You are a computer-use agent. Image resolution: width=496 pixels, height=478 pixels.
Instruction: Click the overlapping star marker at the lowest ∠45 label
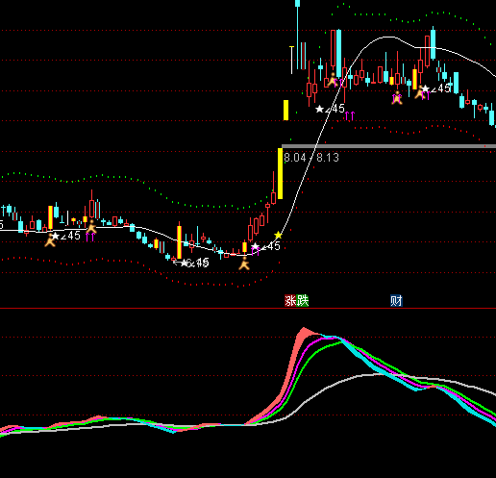point(184,263)
